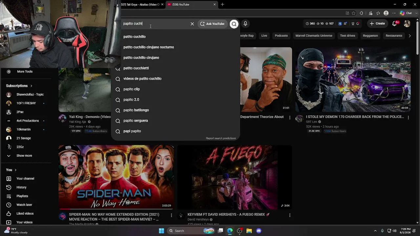Open the Copilot Chat sidebar
The image size is (420, 236).
click(406, 13)
